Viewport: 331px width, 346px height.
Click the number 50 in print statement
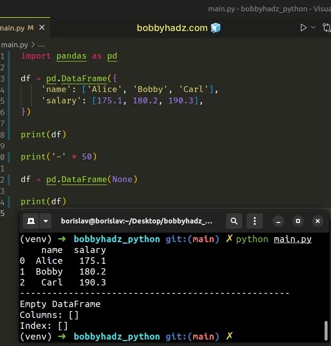87,157
